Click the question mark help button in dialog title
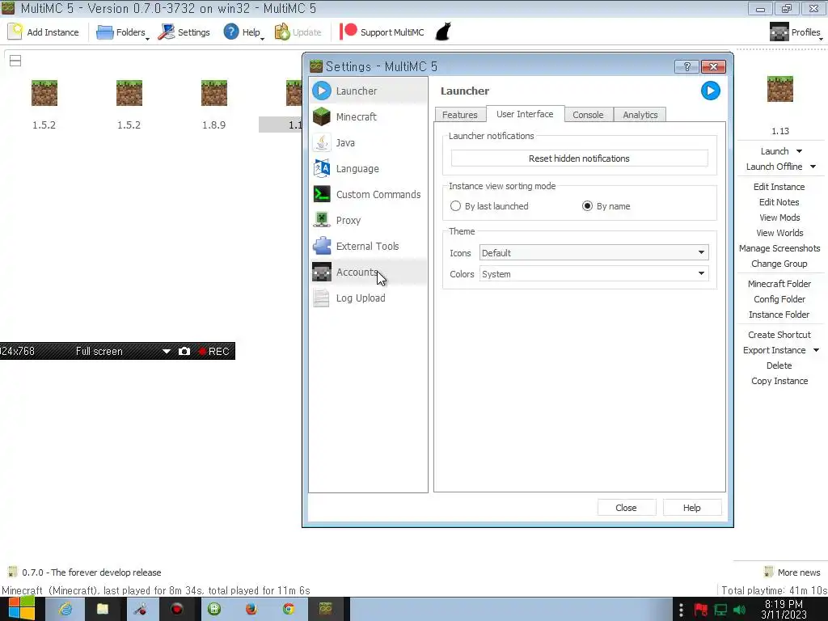This screenshot has height=621, width=828. click(687, 66)
